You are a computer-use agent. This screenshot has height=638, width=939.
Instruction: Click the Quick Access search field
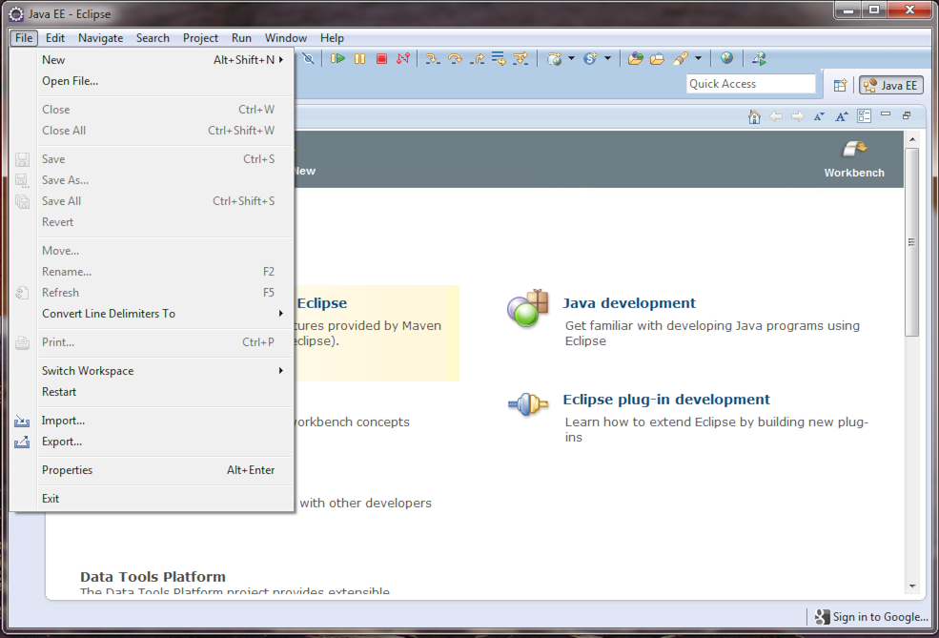[x=750, y=84]
